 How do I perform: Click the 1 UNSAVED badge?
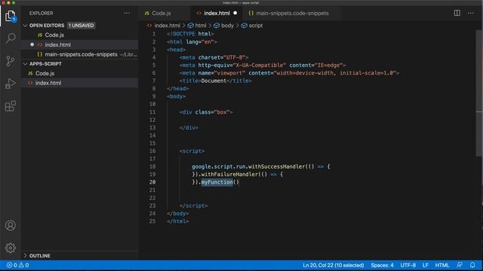pyautogui.click(x=81, y=26)
